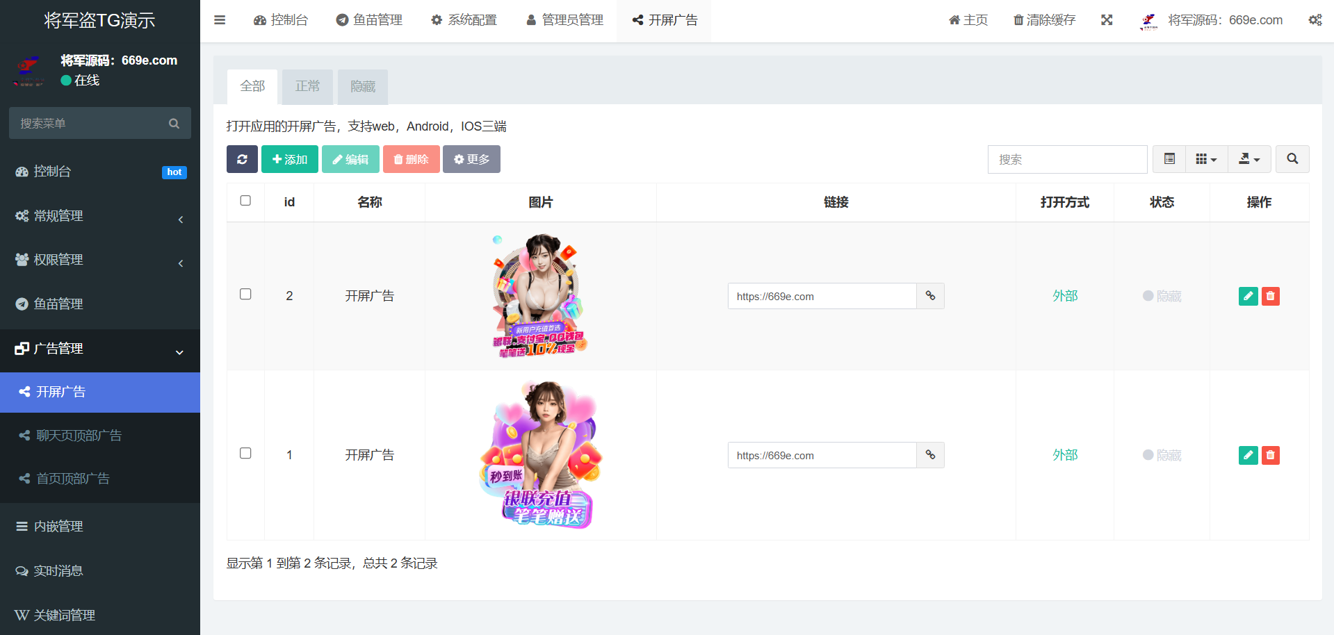Screen dimensions: 1334x635
Task: Click the green edit icon for row 2
Action: [1248, 296]
